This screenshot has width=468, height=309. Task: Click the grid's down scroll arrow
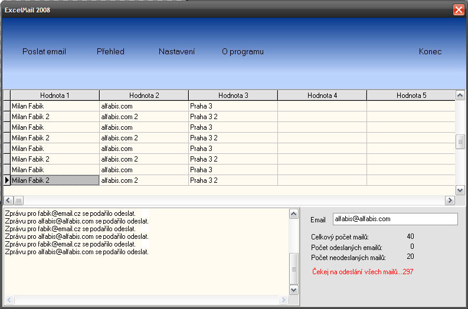click(460, 190)
